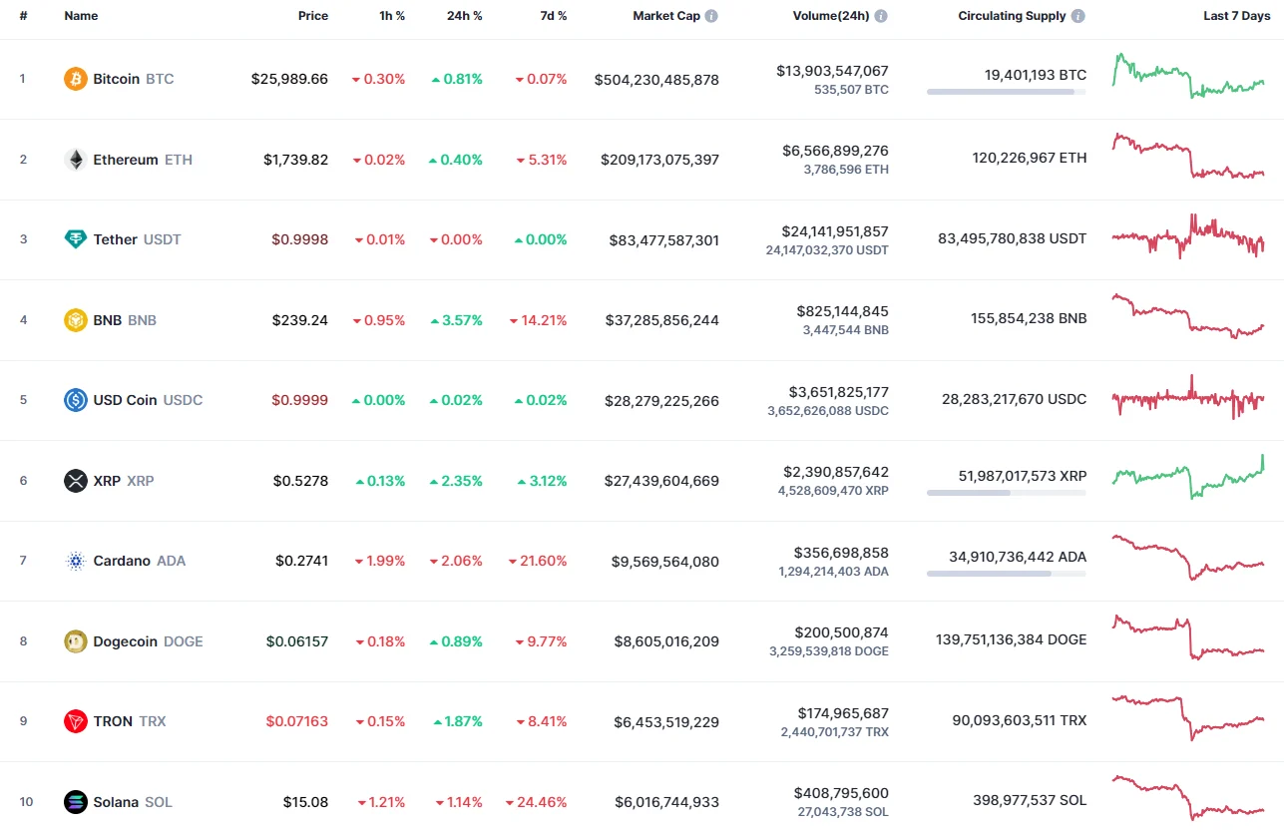Click the Dogecoin logo

[x=75, y=641]
